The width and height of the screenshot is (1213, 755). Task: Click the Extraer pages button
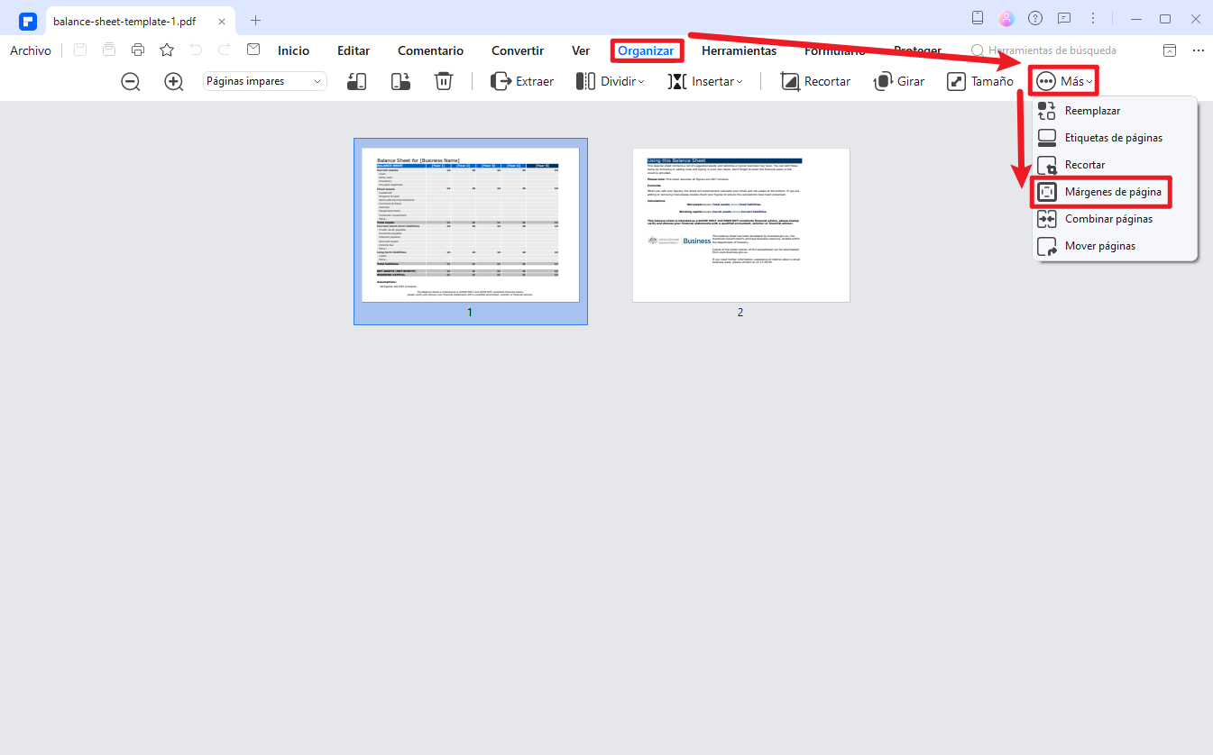[522, 81]
